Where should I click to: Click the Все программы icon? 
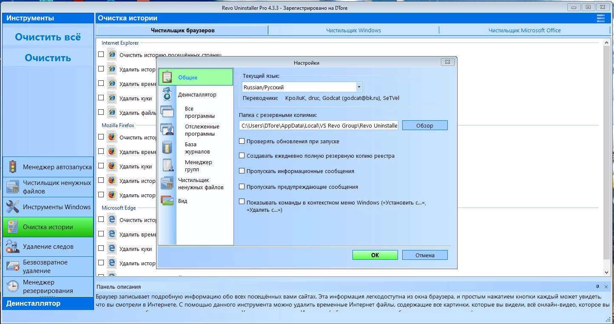click(167, 112)
